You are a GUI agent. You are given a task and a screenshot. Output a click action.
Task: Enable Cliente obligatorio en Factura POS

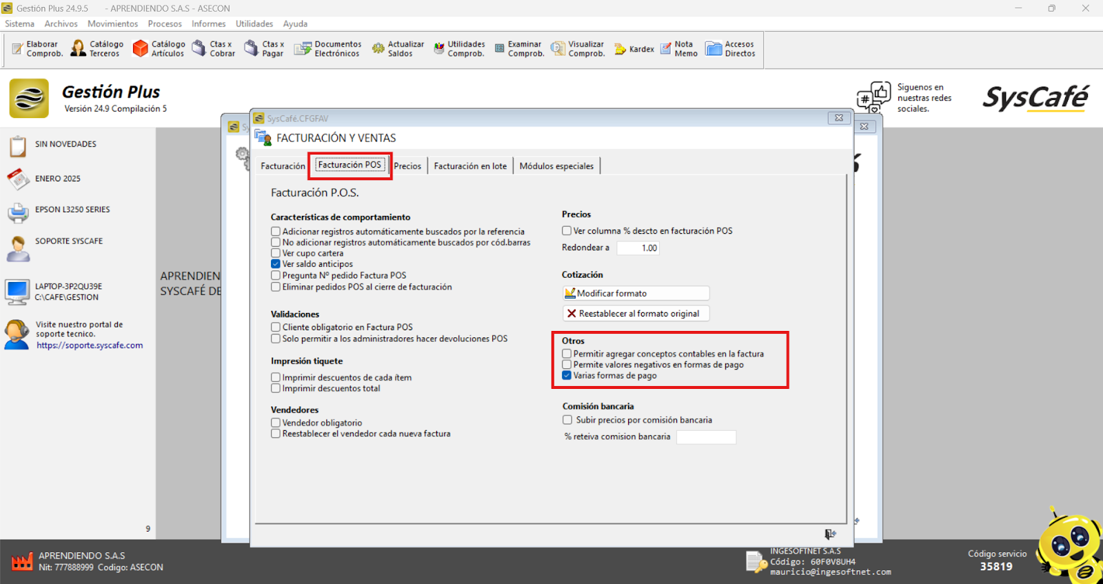[276, 328]
